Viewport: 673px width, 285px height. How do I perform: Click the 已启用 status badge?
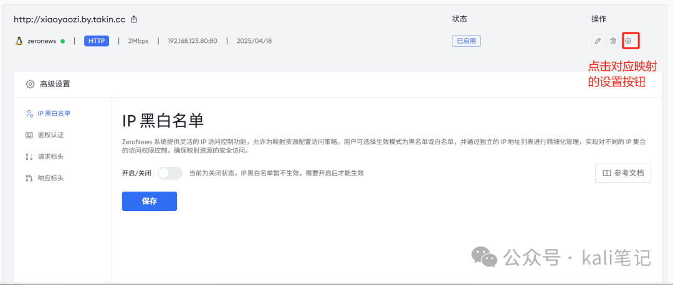tap(466, 41)
